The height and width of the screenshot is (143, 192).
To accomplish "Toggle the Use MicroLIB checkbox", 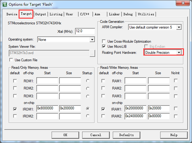I will point(104,46).
